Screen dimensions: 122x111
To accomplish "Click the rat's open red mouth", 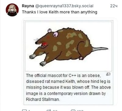I will [44, 44].
